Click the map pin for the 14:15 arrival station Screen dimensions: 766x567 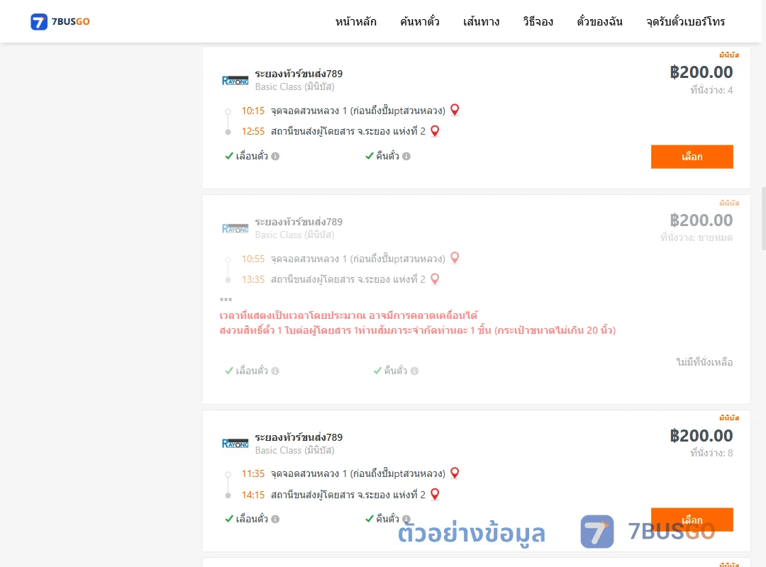coord(435,494)
